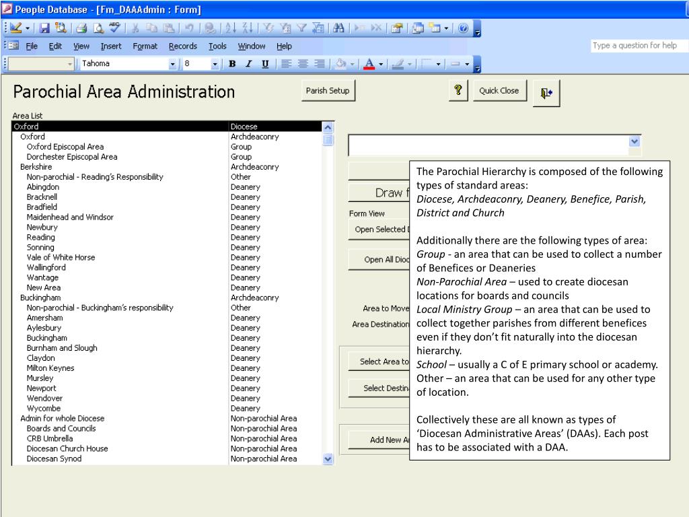
Task: Toggle Align Left formatting
Action: (286, 64)
